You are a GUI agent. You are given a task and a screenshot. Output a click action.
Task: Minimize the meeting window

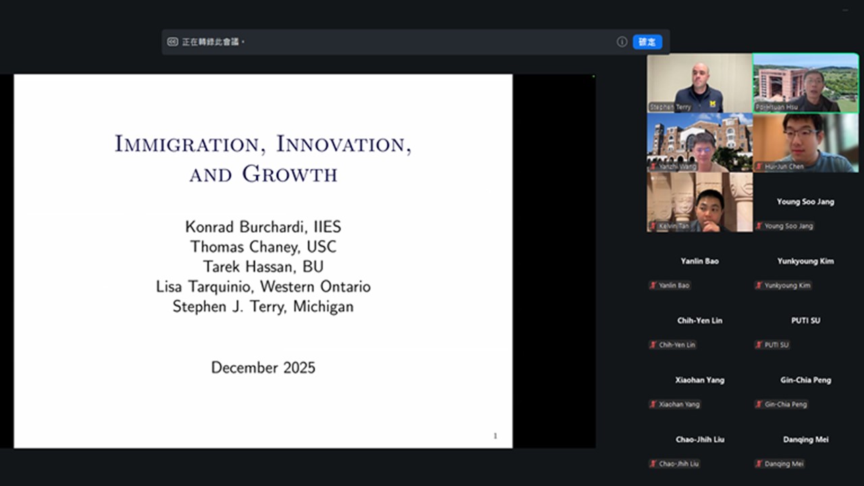(x=845, y=9)
